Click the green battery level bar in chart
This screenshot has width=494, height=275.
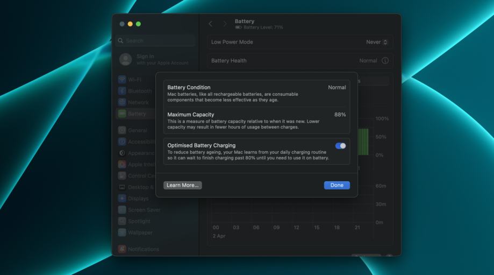(363, 142)
